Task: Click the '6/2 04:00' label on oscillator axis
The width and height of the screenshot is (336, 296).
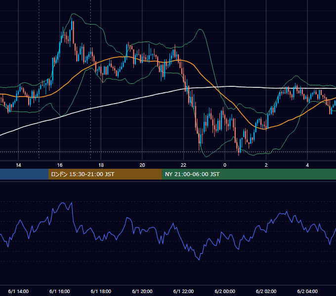Action: tap(307, 291)
